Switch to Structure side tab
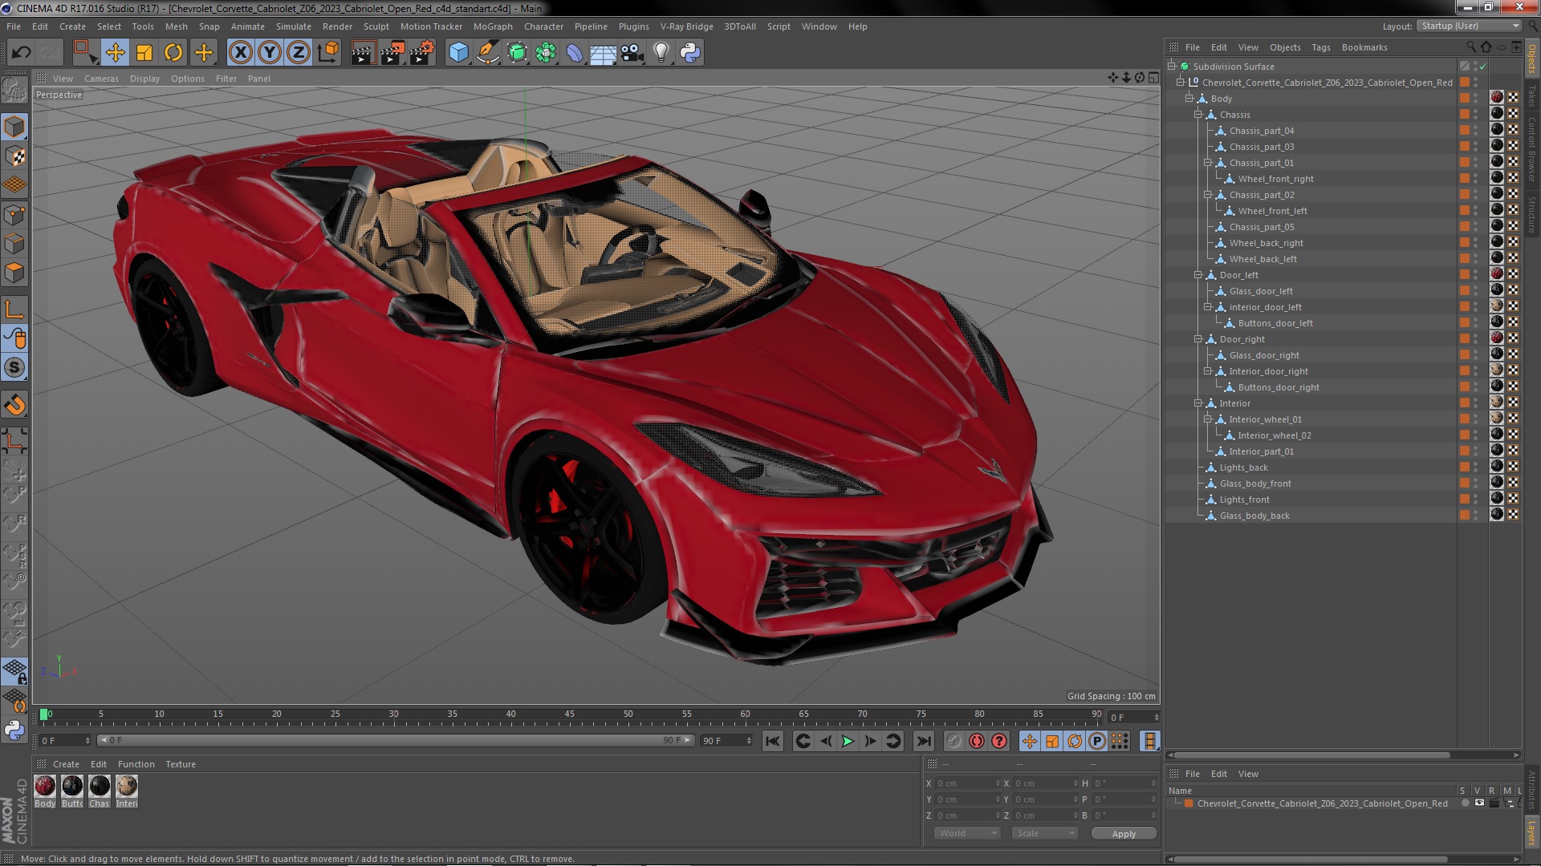The image size is (1541, 866). [1531, 213]
